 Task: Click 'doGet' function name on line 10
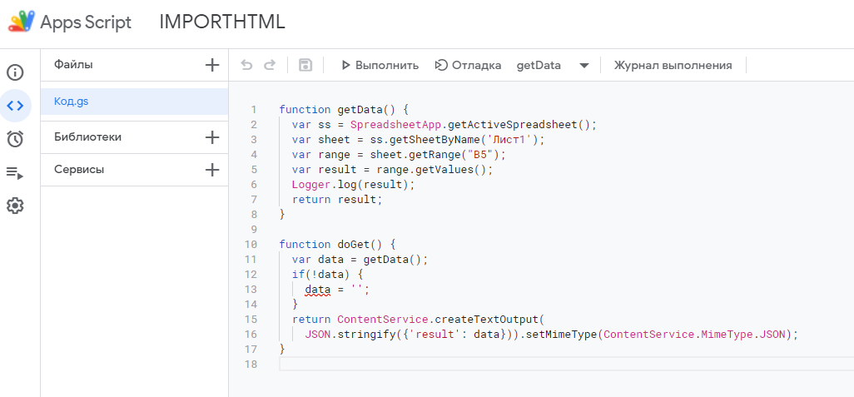point(354,245)
